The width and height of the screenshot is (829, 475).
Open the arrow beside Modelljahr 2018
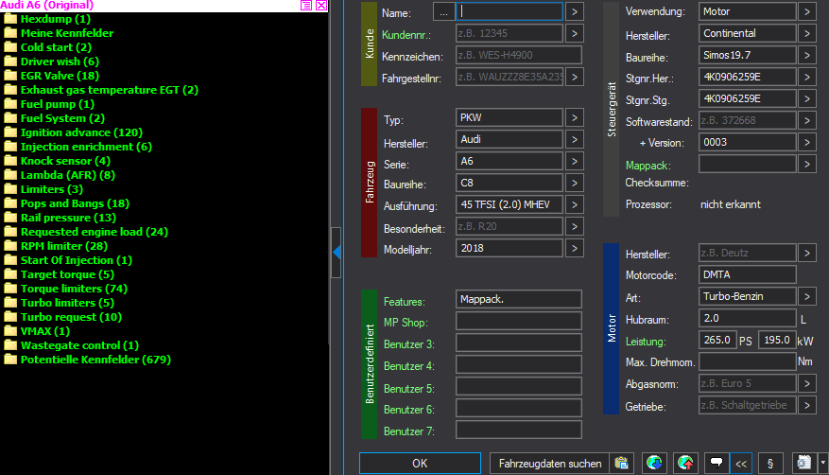coord(574,248)
